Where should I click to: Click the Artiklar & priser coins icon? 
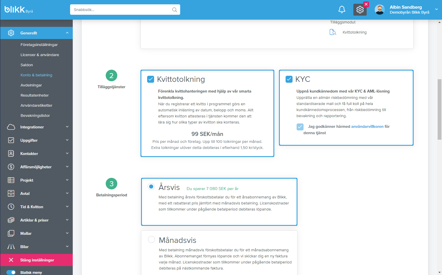coord(11,220)
